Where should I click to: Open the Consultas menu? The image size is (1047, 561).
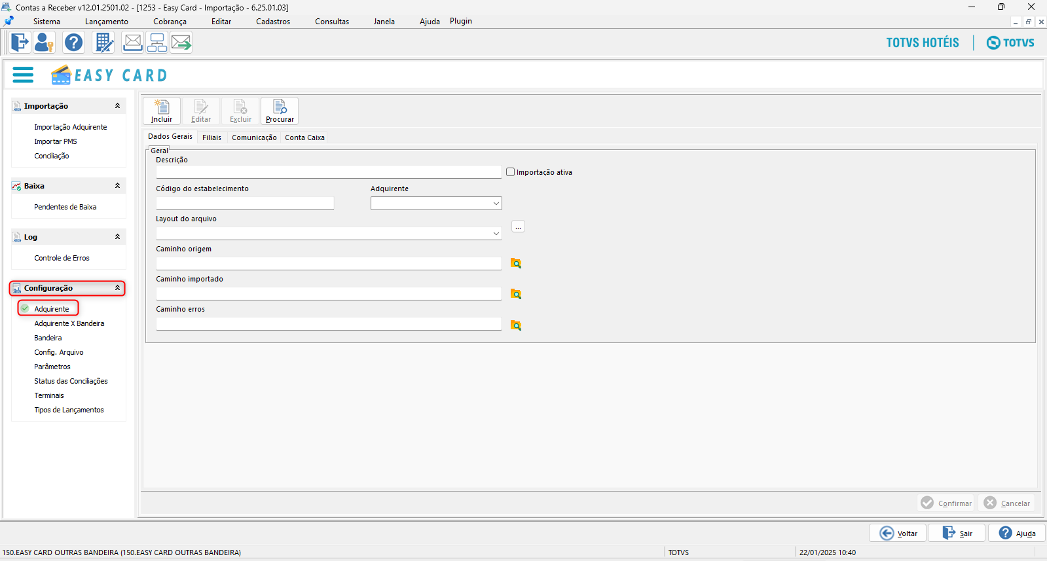(332, 22)
